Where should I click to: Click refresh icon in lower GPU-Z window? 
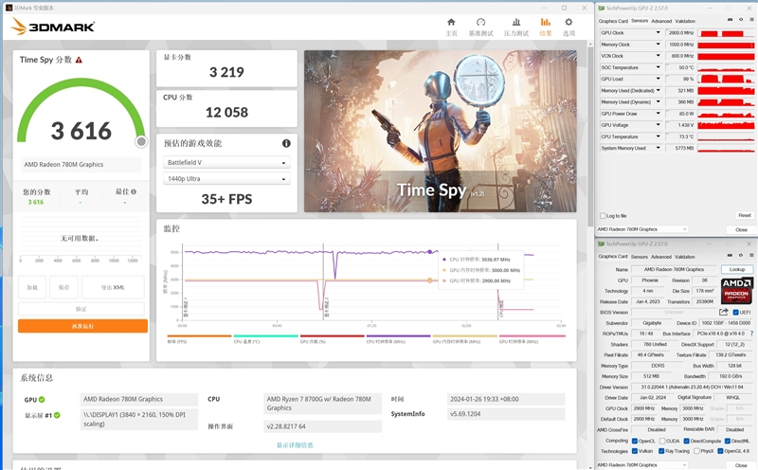(x=741, y=255)
